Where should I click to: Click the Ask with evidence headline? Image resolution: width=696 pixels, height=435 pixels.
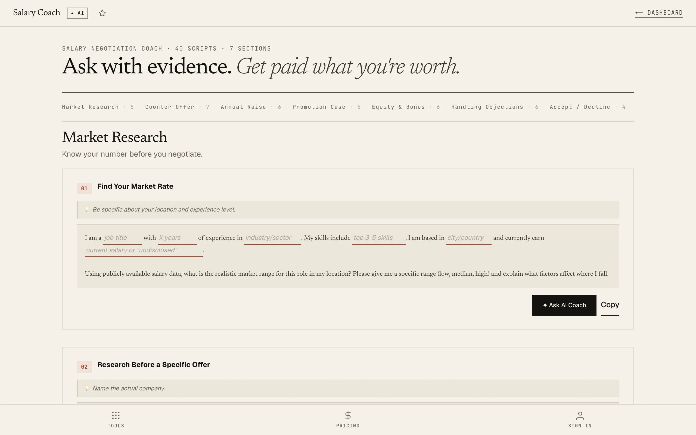click(261, 67)
